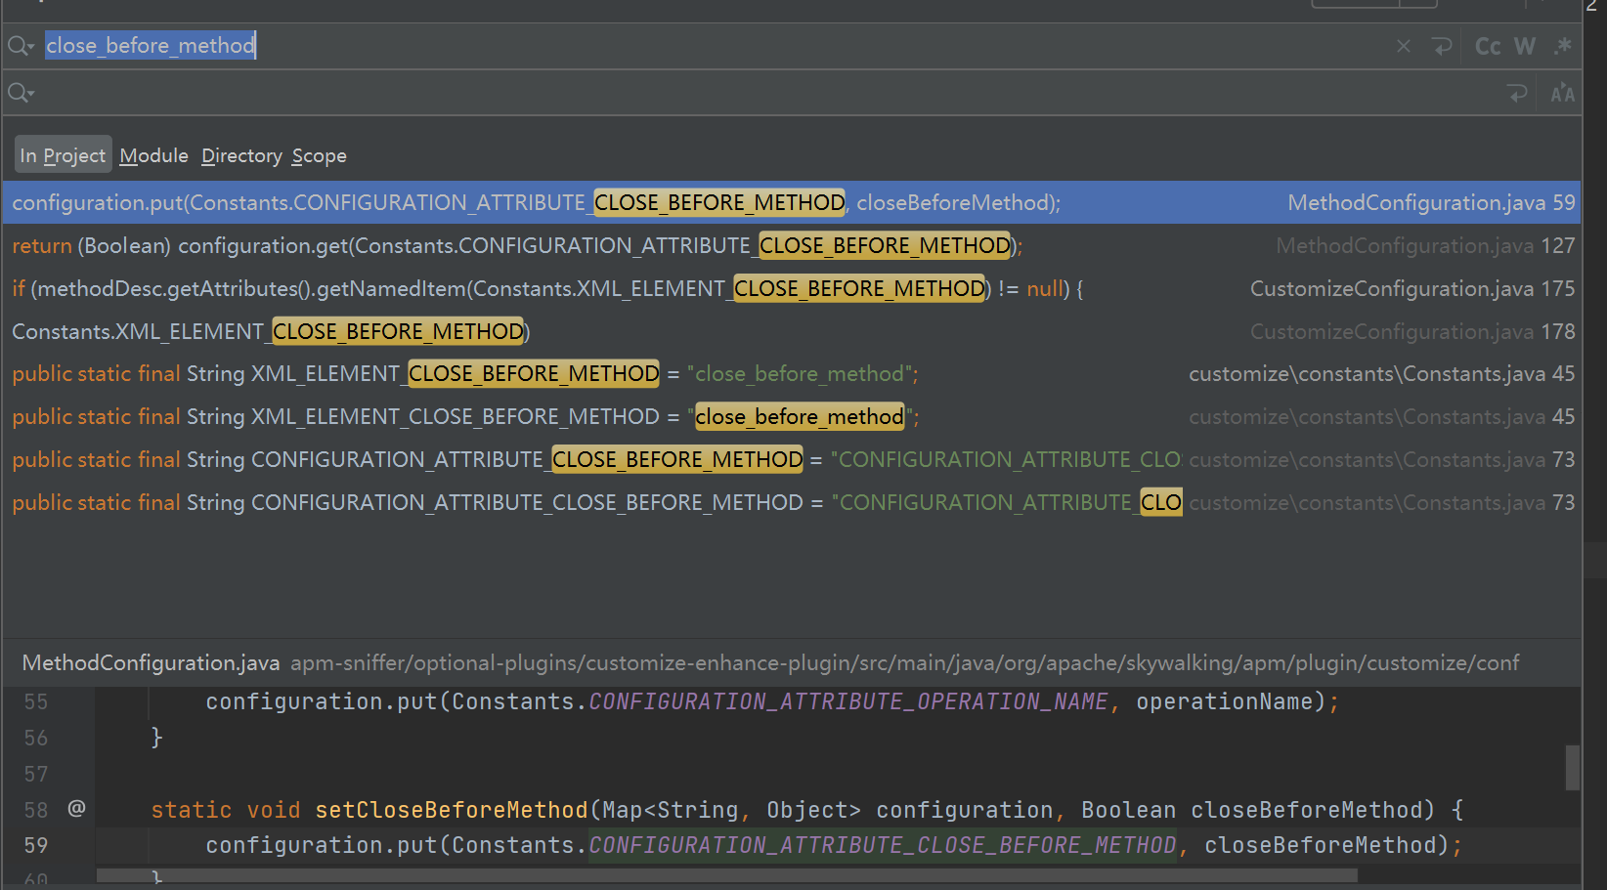Toggle Preserve Case (AA) option
Viewport: 1607px width, 890px height.
tap(1562, 93)
